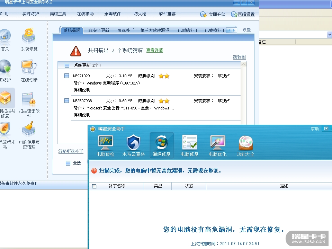This screenshot has height=249, width=332.
Task: Click the 瑞星安全助手 (Rising Security Assistant) title bar logo icon
Action: tap(93, 129)
